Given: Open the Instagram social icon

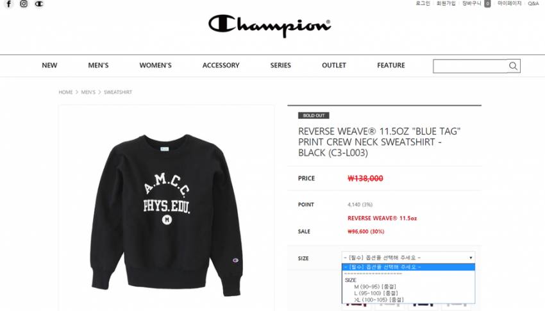Looking at the screenshot, I should 24,4.
